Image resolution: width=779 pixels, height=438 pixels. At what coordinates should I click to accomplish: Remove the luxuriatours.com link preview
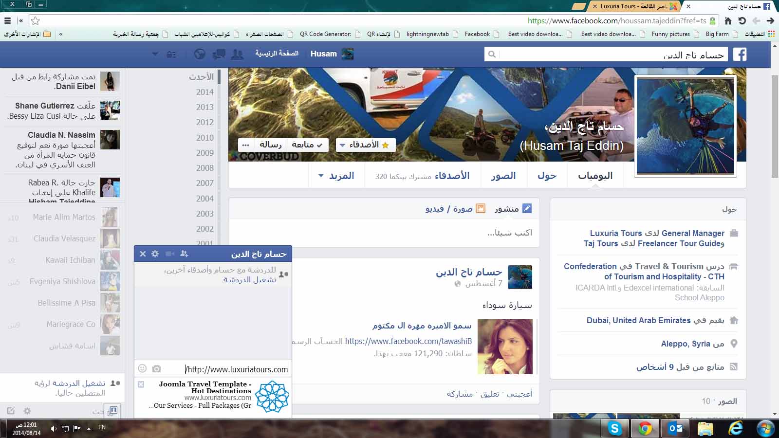point(141,384)
